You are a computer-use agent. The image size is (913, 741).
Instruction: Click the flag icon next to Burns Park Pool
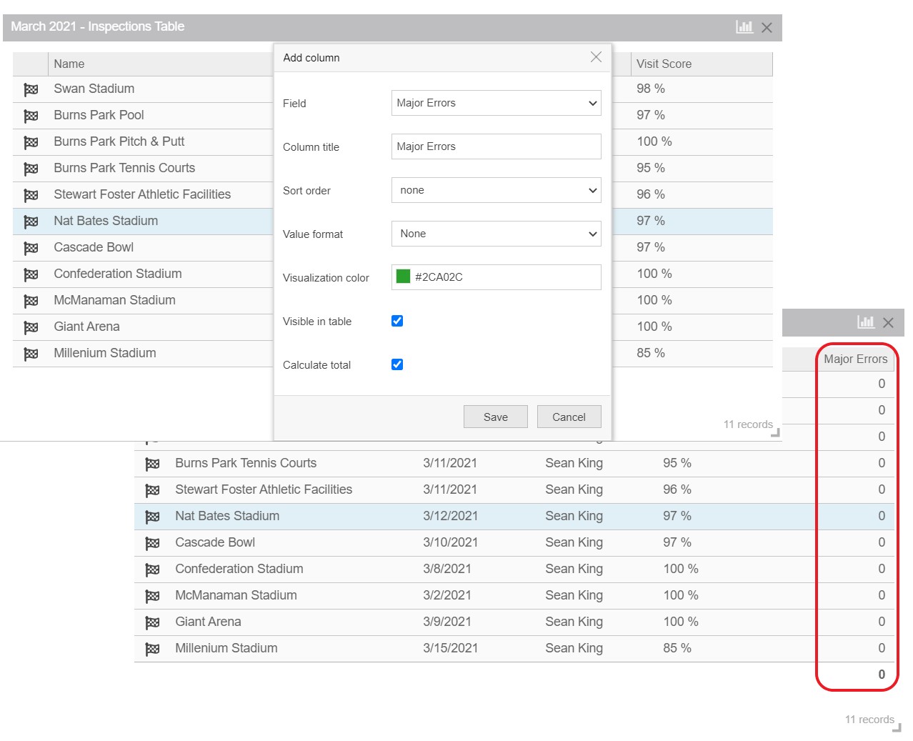[31, 116]
